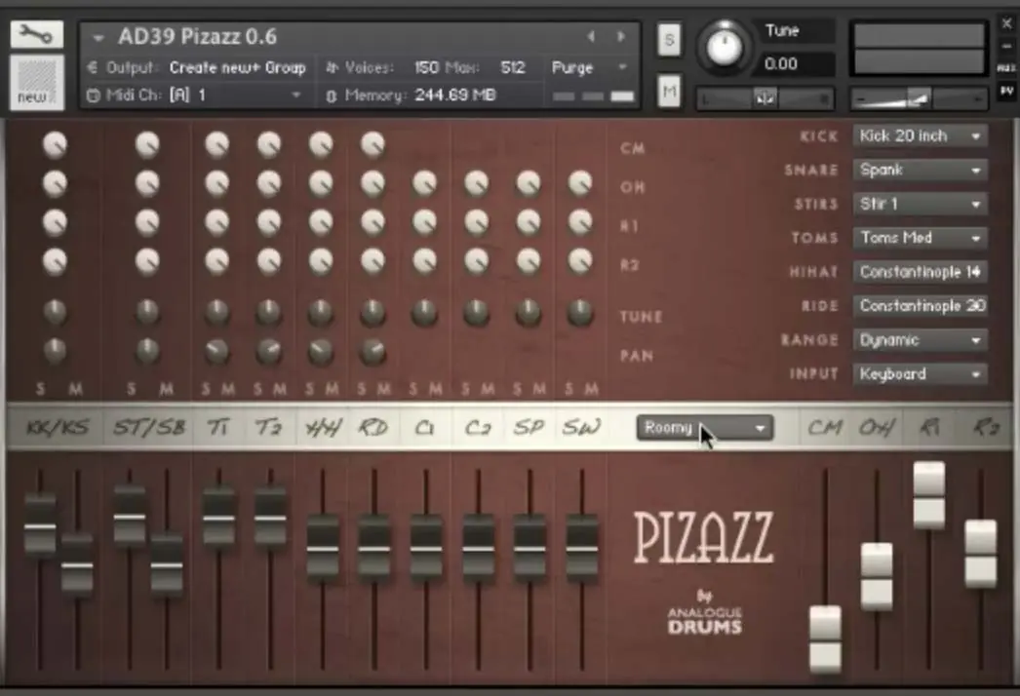Open the Output routing dropdown
Viewport: 1020px width, 696px height.
pyautogui.click(x=237, y=67)
